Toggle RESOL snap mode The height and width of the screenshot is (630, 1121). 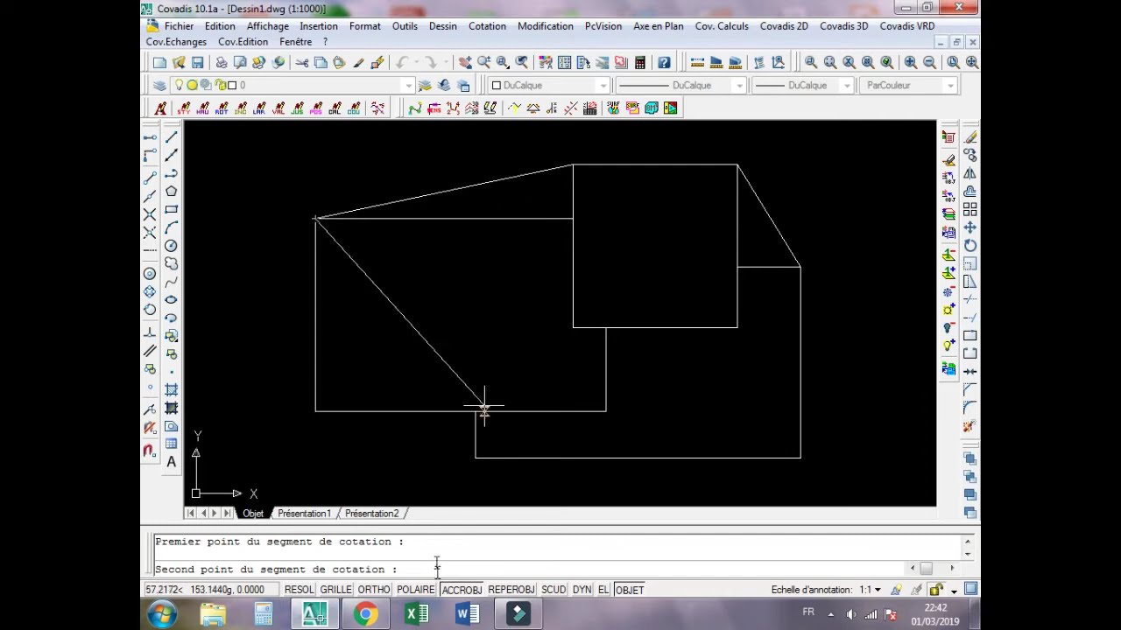(x=299, y=590)
